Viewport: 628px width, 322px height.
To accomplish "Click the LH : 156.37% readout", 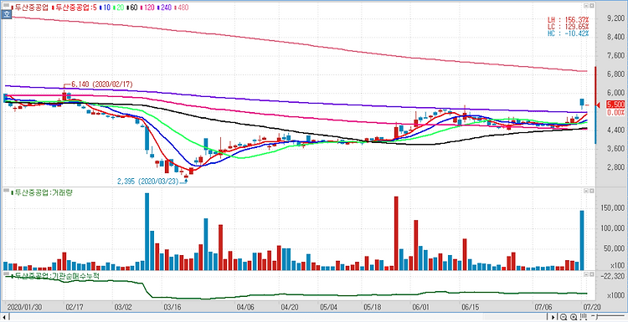I will [x=569, y=19].
